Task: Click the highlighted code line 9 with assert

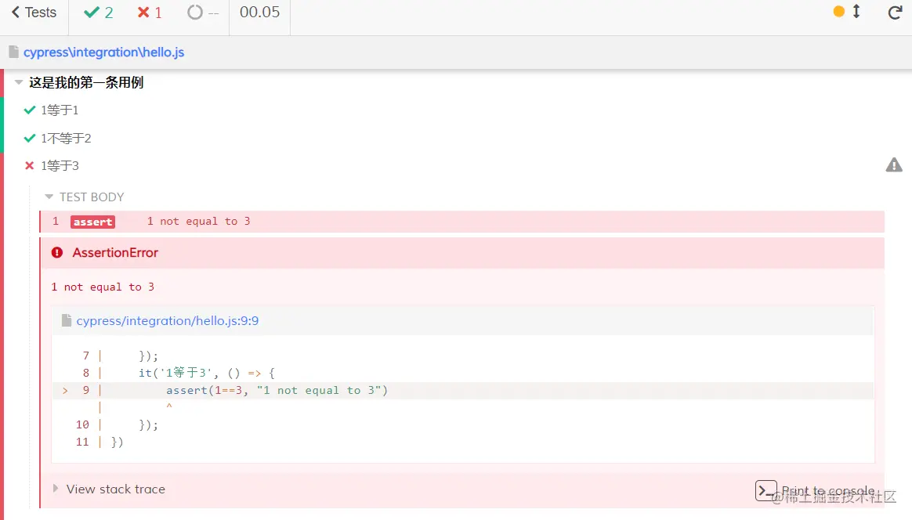Action: point(463,390)
